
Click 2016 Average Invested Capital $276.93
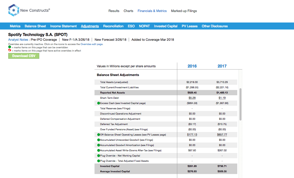click(x=192, y=171)
